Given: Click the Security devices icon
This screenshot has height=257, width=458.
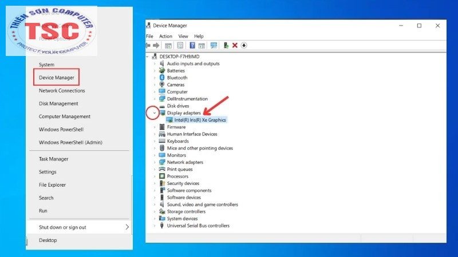Looking at the screenshot, I should pos(162,183).
